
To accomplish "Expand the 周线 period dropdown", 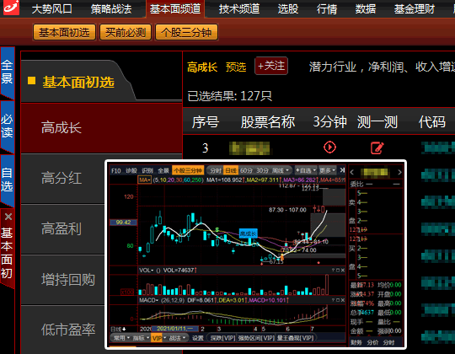I will click(x=281, y=170).
